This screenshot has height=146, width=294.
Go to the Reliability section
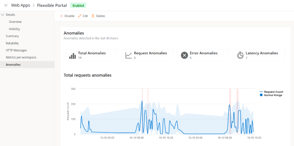pos(12,43)
